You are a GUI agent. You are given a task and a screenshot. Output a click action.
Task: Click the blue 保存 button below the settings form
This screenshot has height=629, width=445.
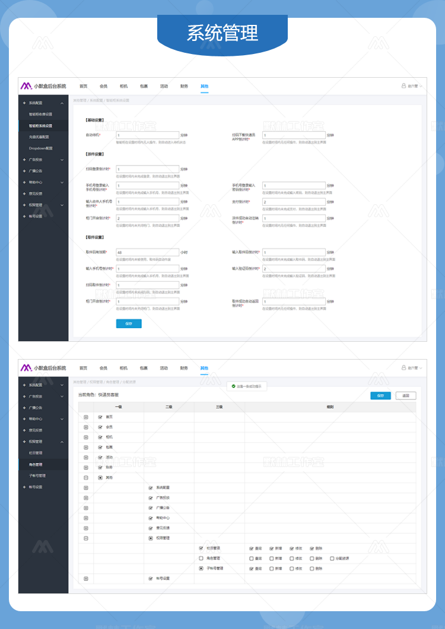pyautogui.click(x=129, y=324)
